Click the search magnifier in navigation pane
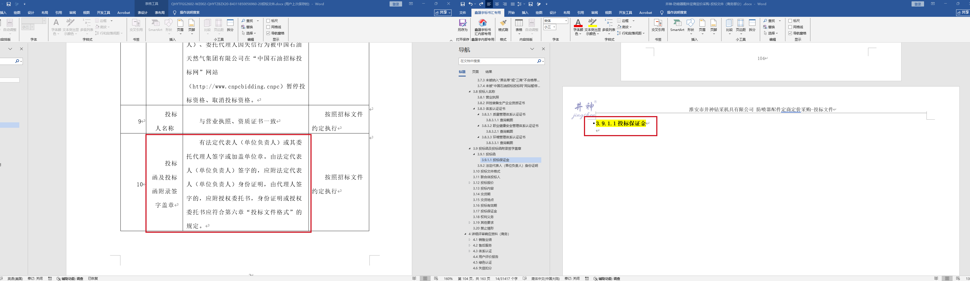This screenshot has height=281, width=970. coord(539,61)
